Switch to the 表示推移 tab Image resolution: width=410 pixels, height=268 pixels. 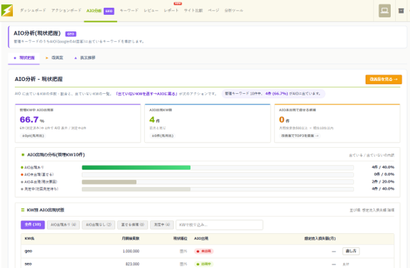pos(85,58)
